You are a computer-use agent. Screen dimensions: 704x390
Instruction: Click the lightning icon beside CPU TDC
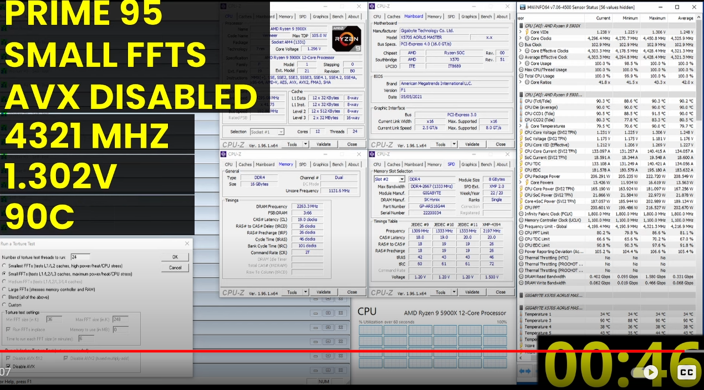[522, 164]
